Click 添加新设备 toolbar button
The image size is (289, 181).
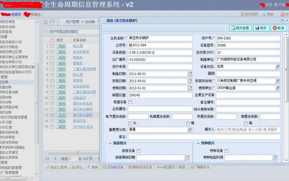pyautogui.click(x=113, y=167)
